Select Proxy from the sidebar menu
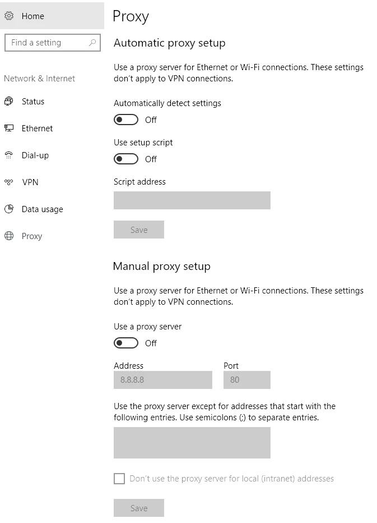 click(x=31, y=236)
